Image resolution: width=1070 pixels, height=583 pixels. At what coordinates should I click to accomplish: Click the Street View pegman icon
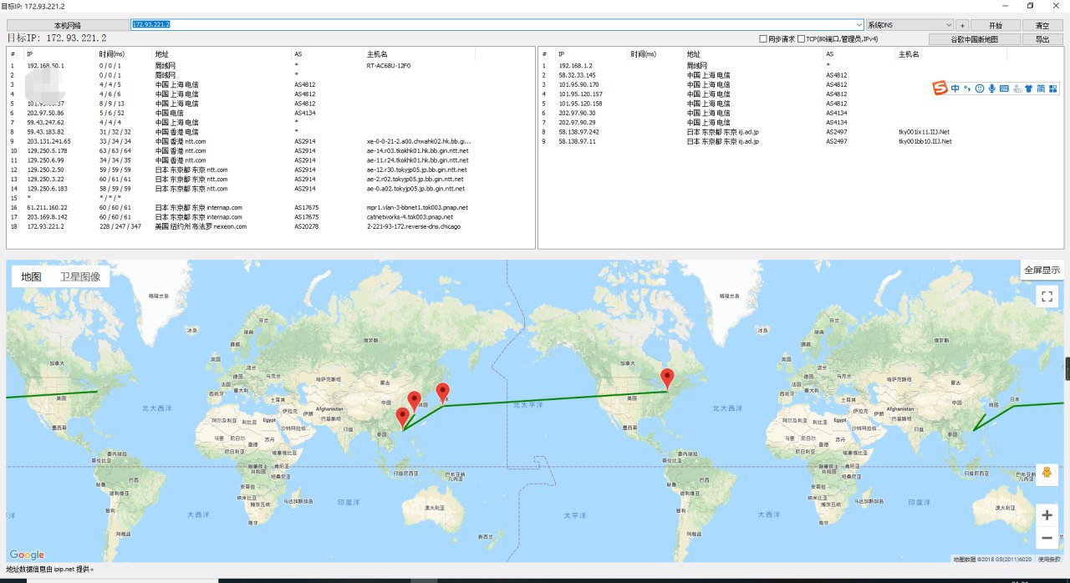pos(1047,474)
